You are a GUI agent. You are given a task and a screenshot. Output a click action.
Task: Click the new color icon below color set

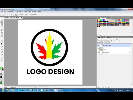(x=98, y=35)
